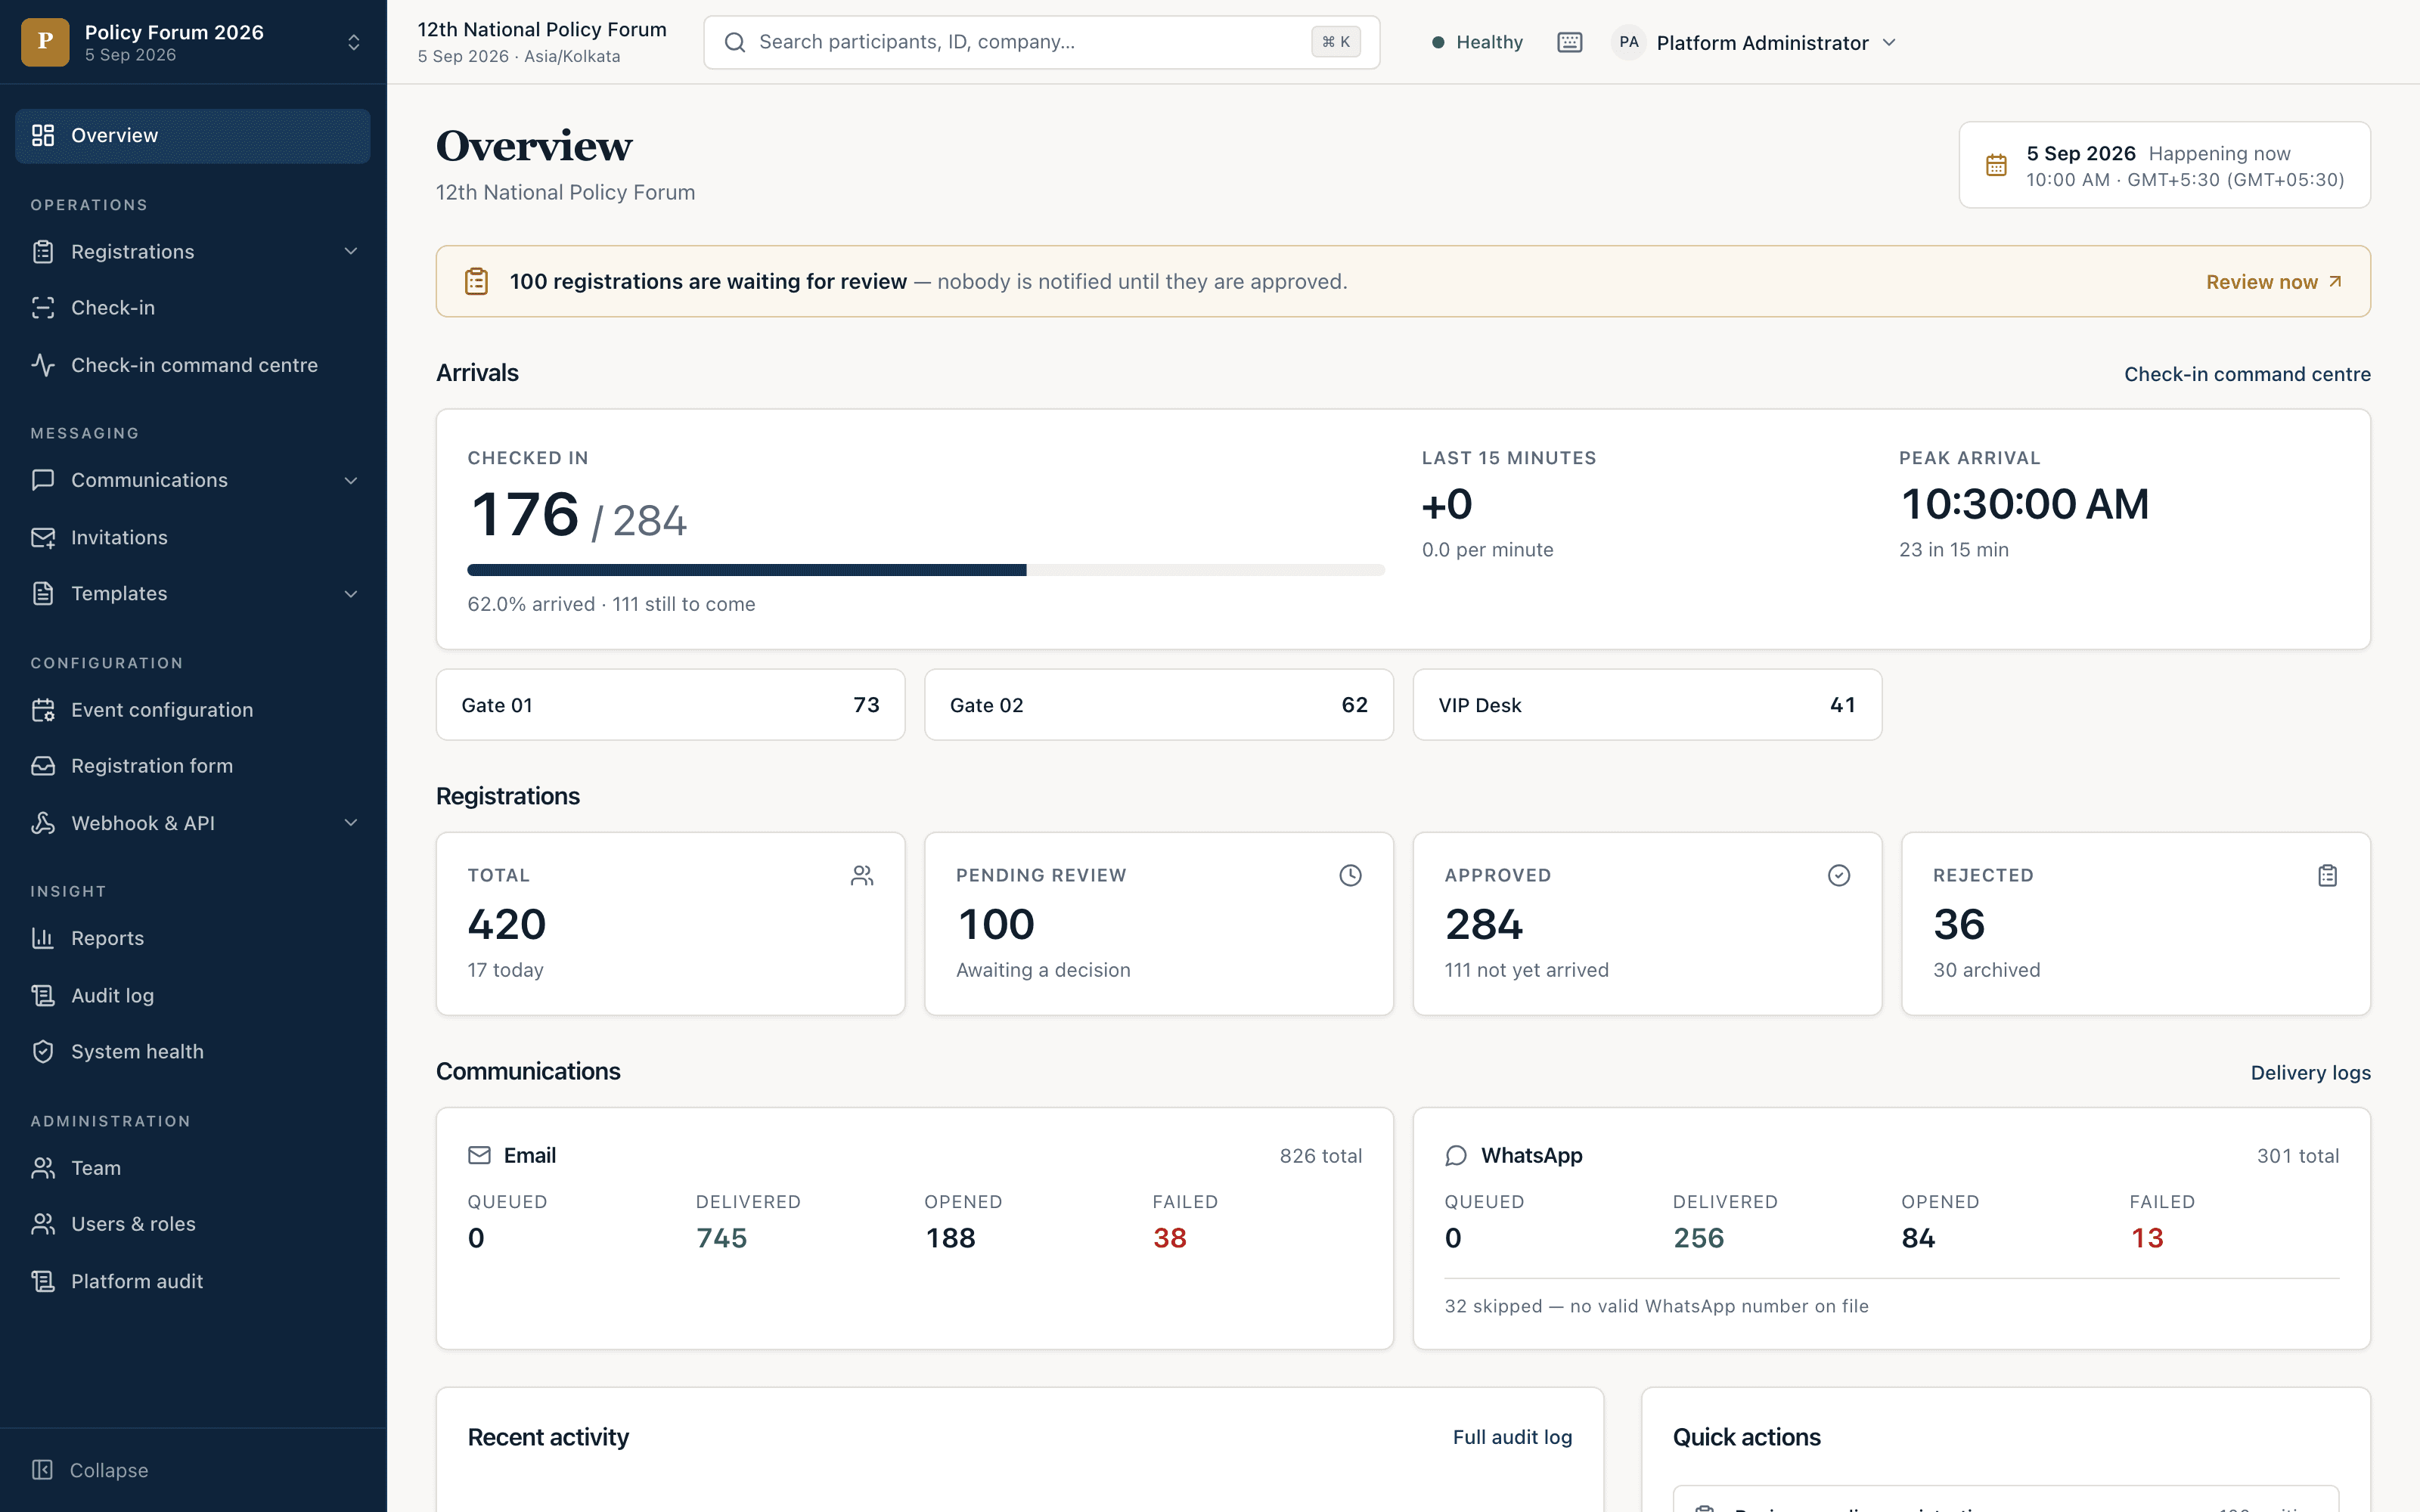Open the Check-in command centre link beside Arrivals
This screenshot has height=1512, width=2420.
click(x=2247, y=374)
